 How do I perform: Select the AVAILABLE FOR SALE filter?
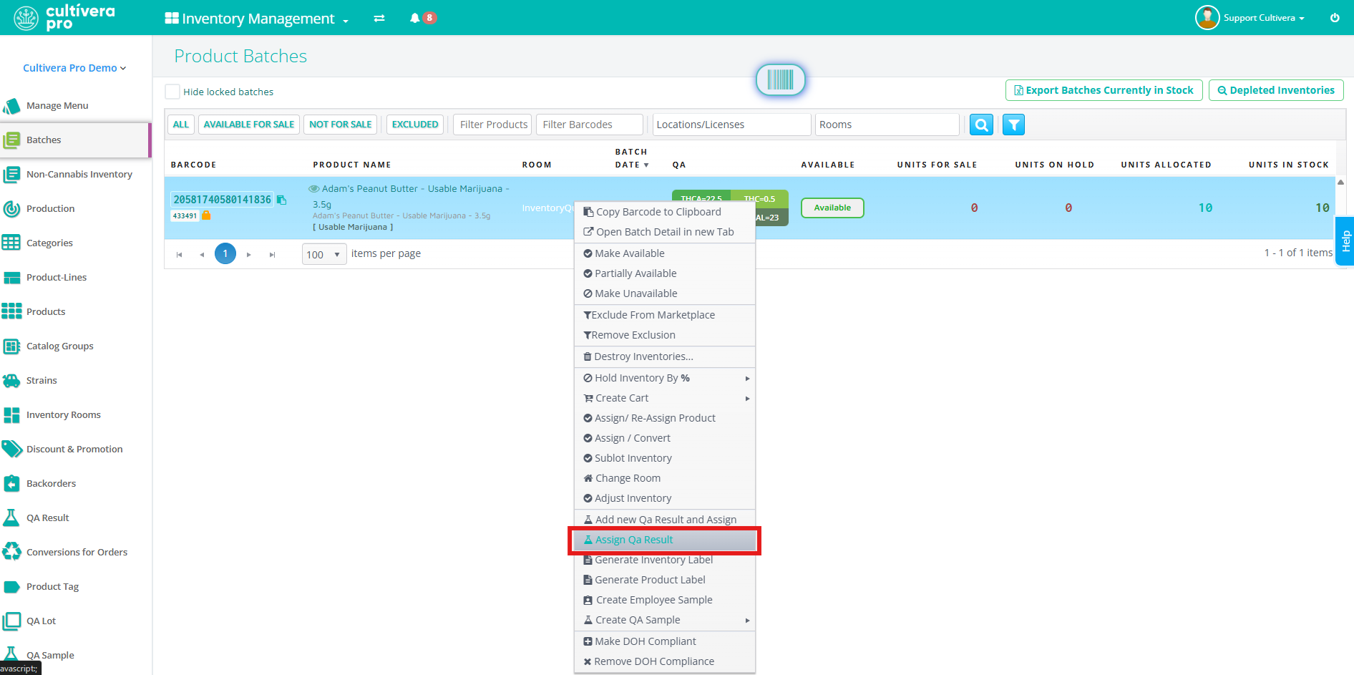click(x=249, y=125)
